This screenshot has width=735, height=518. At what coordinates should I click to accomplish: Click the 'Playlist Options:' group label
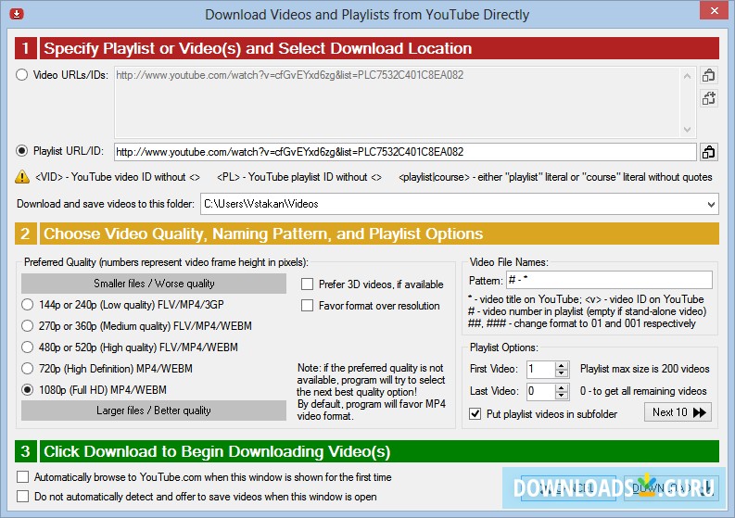tap(504, 347)
